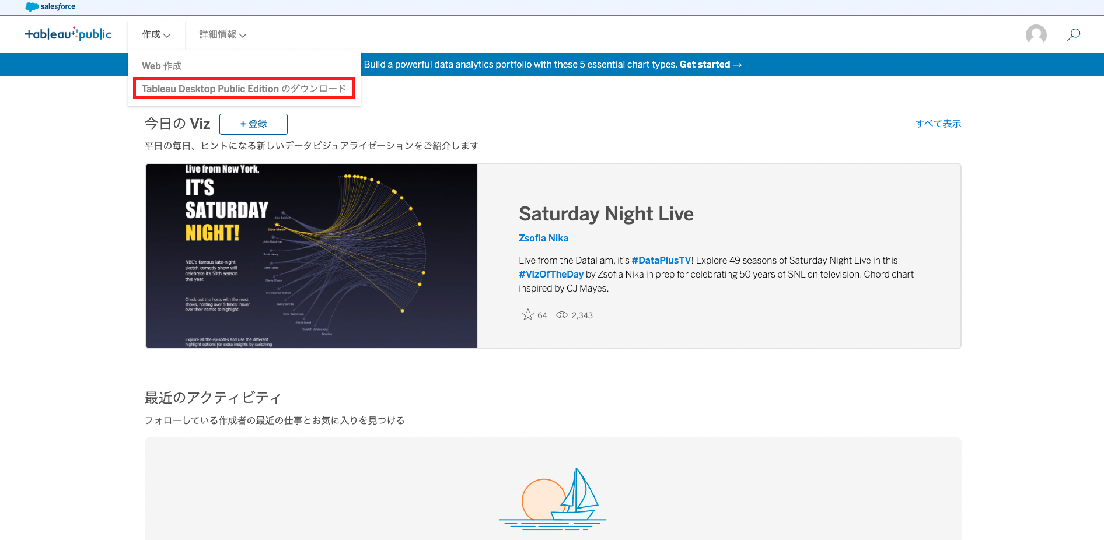Click the フォローしている作成者 description text
The image size is (1104, 540).
click(x=274, y=420)
